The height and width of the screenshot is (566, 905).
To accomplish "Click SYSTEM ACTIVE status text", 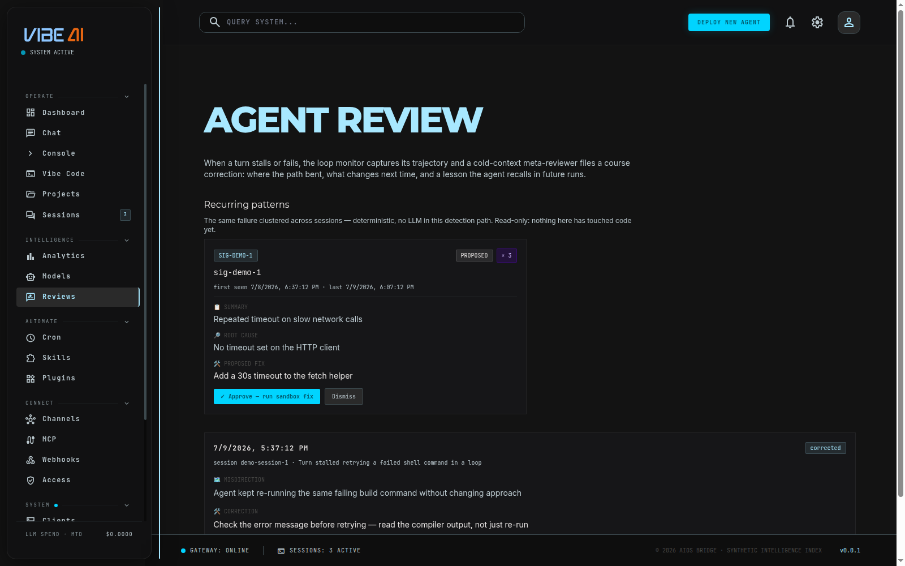I will pyautogui.click(x=52, y=53).
